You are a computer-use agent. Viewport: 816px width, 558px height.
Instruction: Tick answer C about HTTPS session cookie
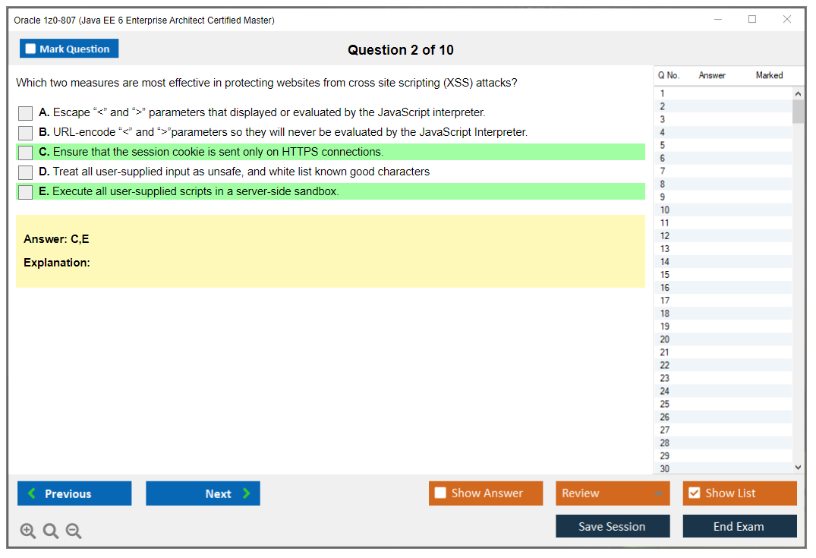pyautogui.click(x=26, y=153)
